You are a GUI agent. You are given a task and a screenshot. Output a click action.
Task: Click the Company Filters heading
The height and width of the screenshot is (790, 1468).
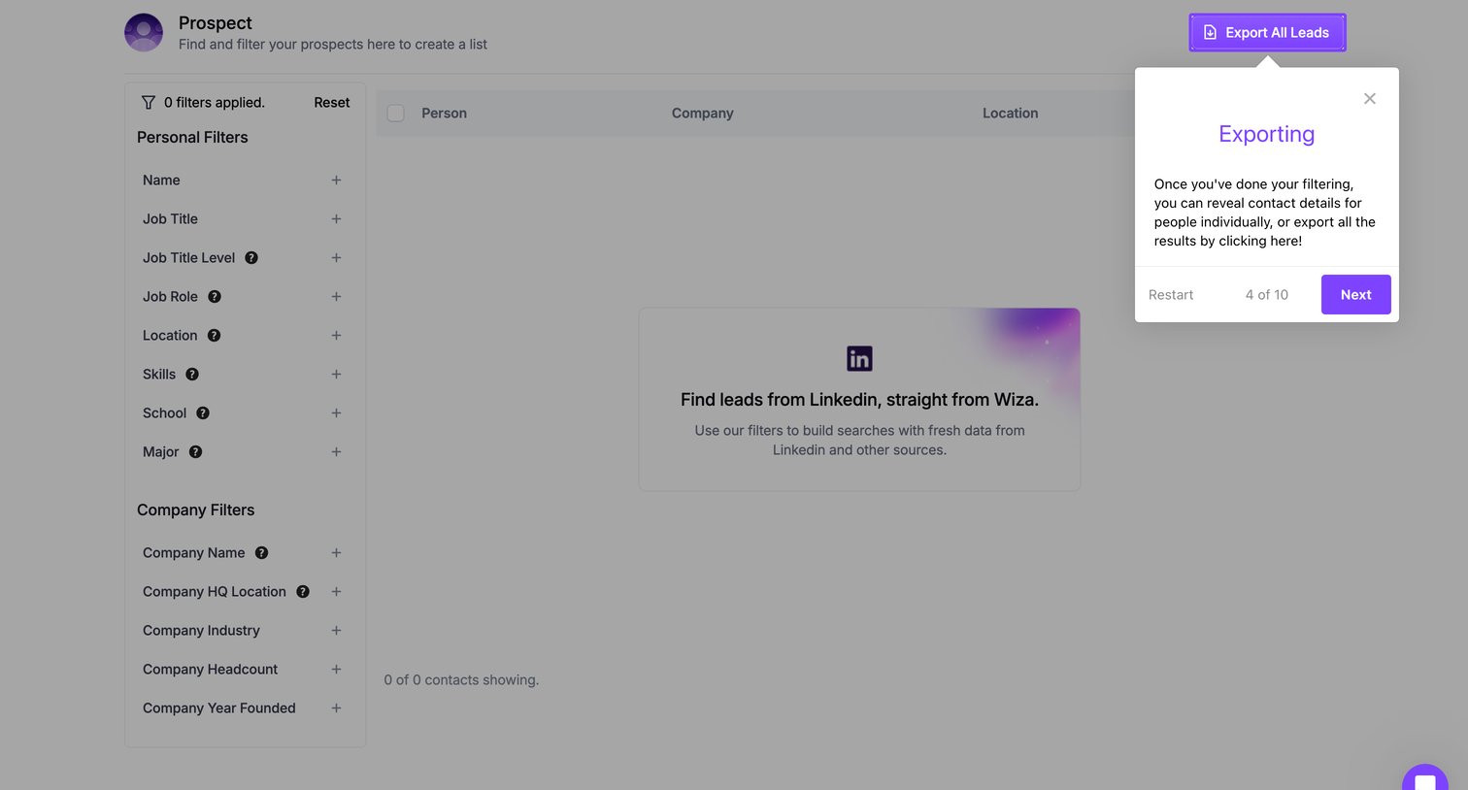(195, 510)
